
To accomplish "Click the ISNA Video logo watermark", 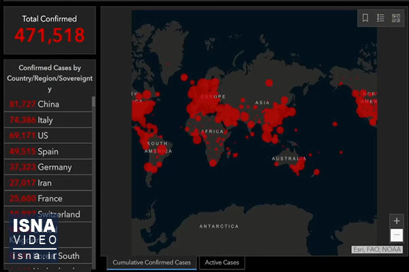I will tap(34, 239).
